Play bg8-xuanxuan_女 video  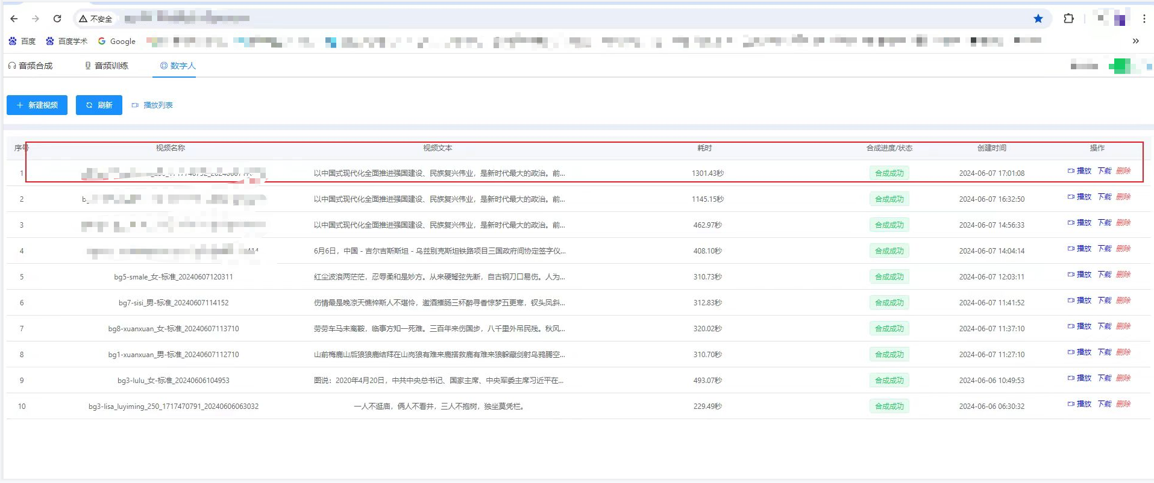tap(1079, 326)
